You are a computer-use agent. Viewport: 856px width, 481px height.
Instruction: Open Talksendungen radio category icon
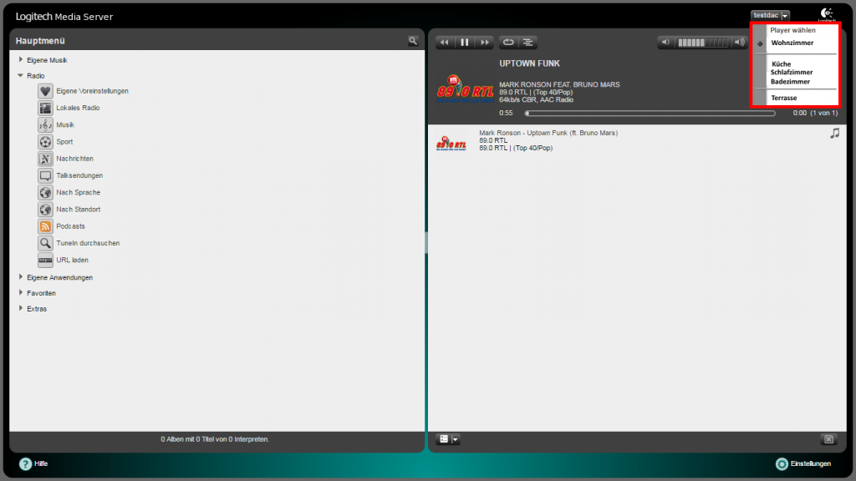[45, 175]
